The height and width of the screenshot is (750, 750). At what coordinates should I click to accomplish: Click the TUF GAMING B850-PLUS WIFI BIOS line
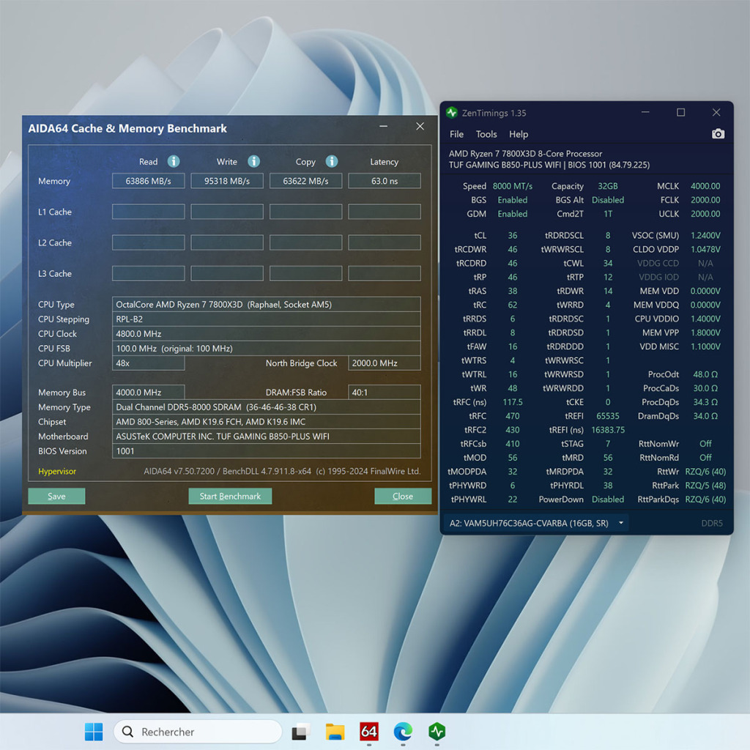(x=549, y=165)
